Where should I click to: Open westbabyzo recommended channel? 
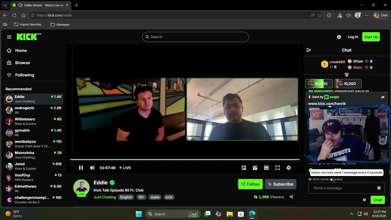pyautogui.click(x=34, y=144)
